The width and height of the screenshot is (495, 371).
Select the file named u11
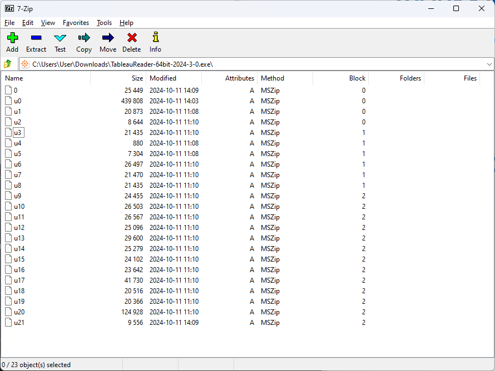click(19, 217)
